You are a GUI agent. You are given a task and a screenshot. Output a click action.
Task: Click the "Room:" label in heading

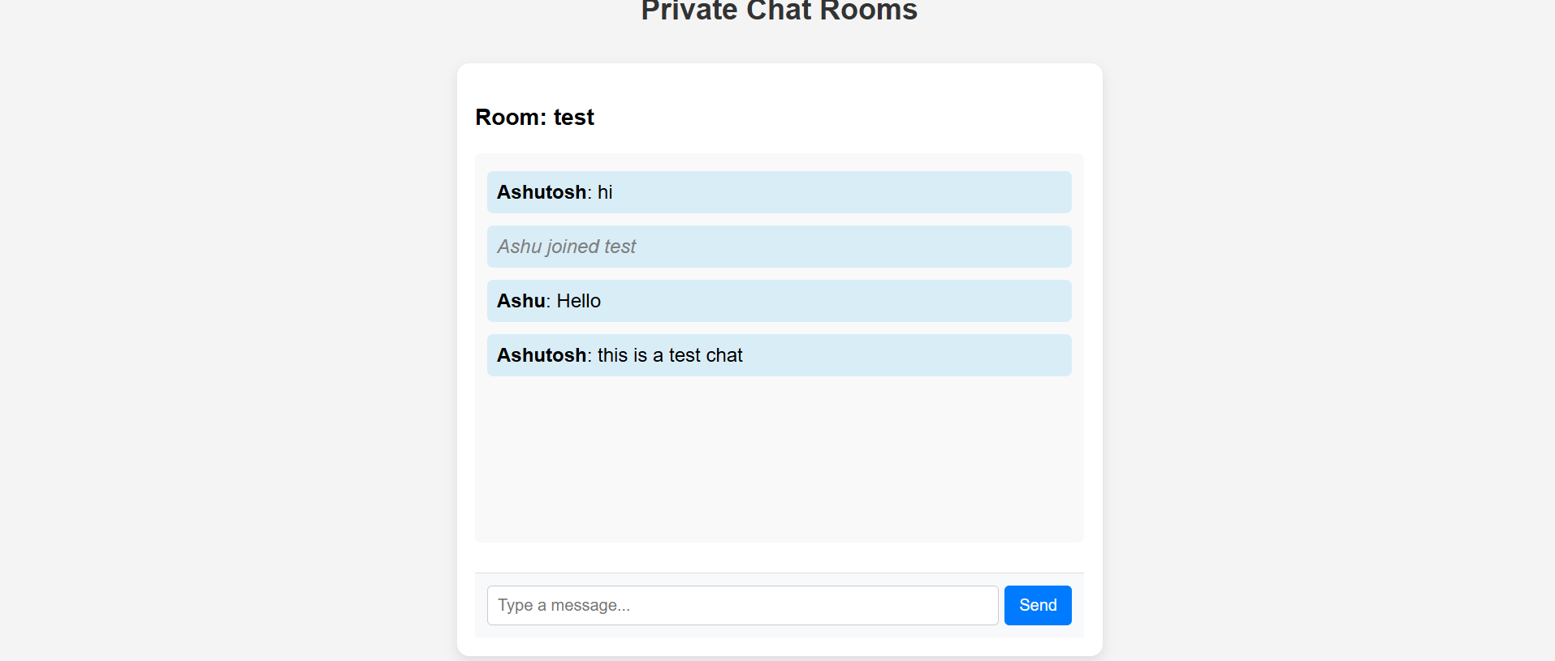[x=511, y=118]
